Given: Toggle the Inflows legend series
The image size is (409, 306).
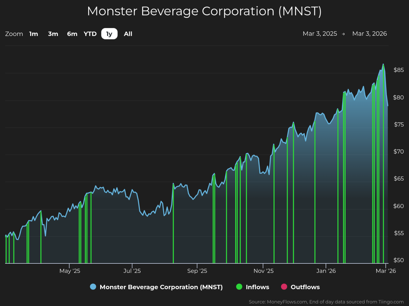Looking at the screenshot, I should (x=253, y=287).
